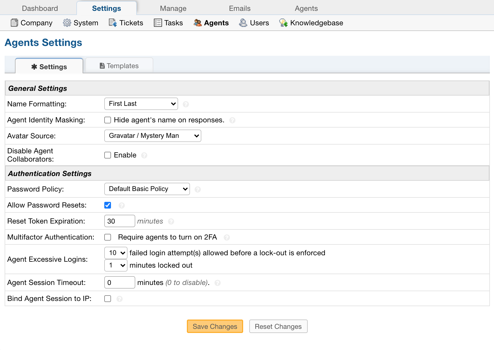Image resolution: width=494 pixels, height=350 pixels.
Task: Show help tip for Disable Agent Collaborators
Action: 144,155
